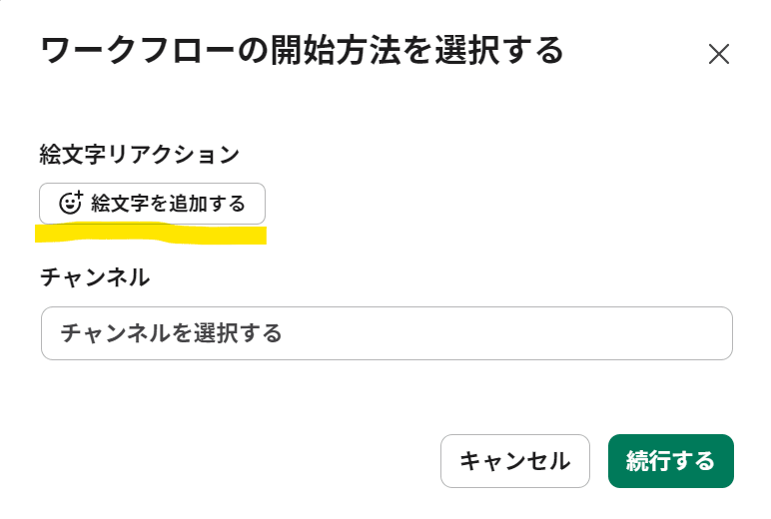Focus the channel selection input field
This screenshot has width=771, height=519.
[x=386, y=333]
